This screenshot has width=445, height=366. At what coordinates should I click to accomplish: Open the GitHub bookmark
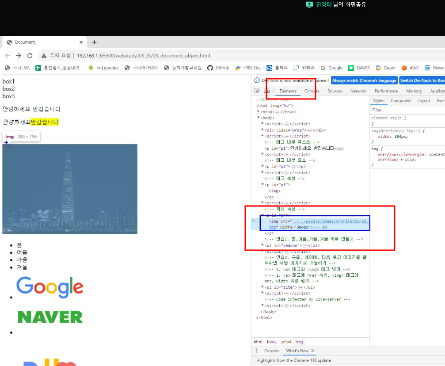[x=218, y=68]
